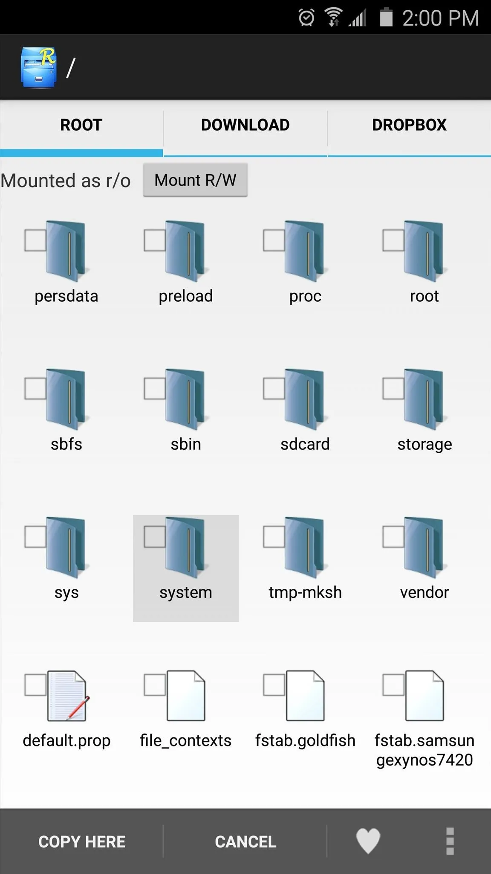
Task: Open the three-dot overflow menu
Action: (x=450, y=841)
